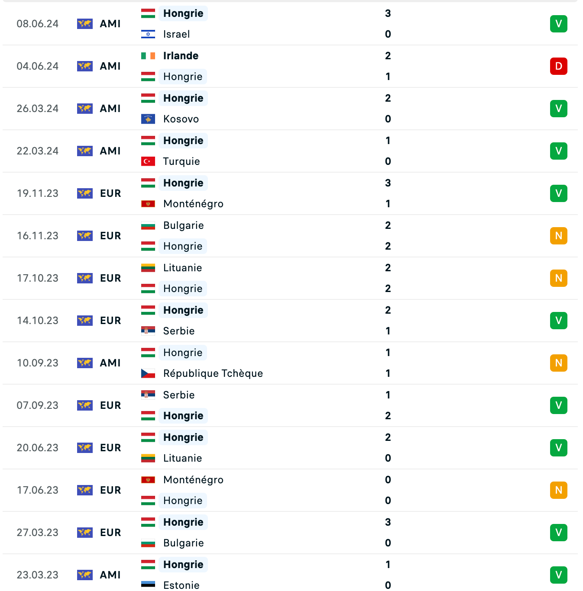This screenshot has width=583, height=591.
Task: Click the Irlande flag icon
Action: coord(148,56)
